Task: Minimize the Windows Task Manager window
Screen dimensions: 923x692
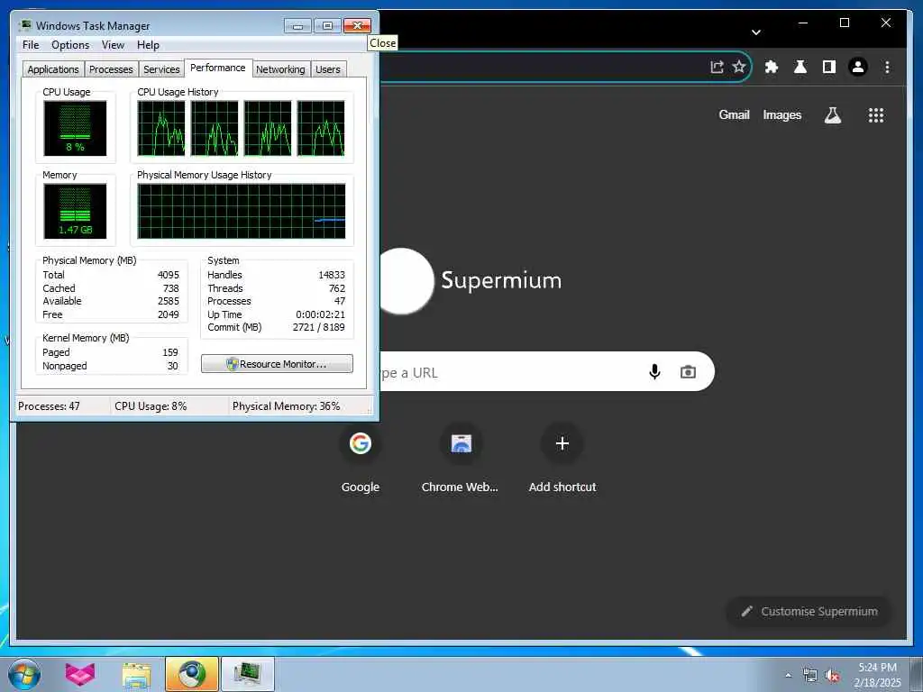Action: [x=297, y=26]
